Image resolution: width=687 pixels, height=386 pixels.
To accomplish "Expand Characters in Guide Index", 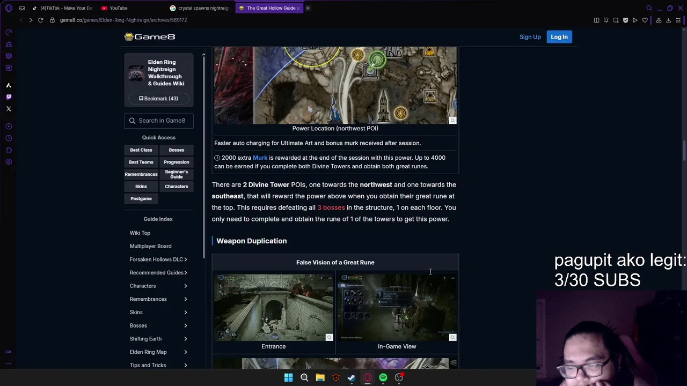I will tap(158, 286).
